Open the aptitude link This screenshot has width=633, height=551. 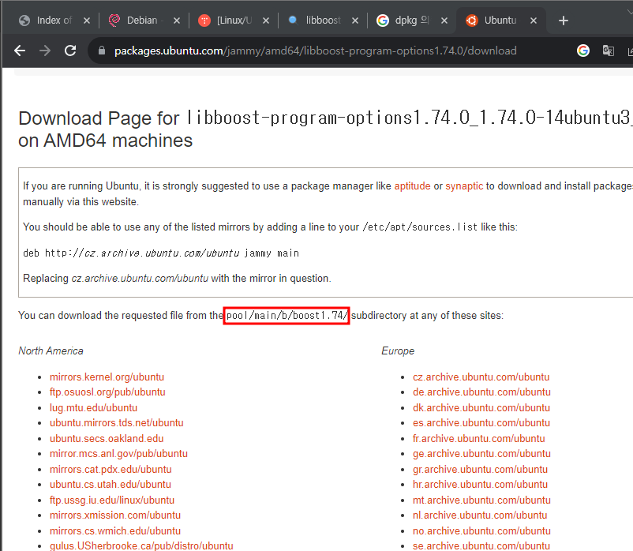412,186
